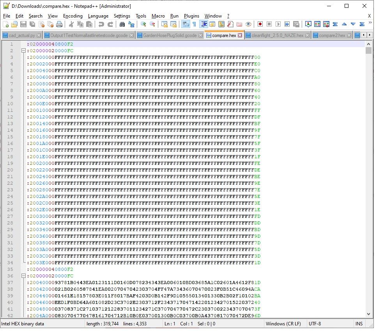Screen dimensions: 375x332
Task: Open the Macro menu
Action: (x=158, y=16)
